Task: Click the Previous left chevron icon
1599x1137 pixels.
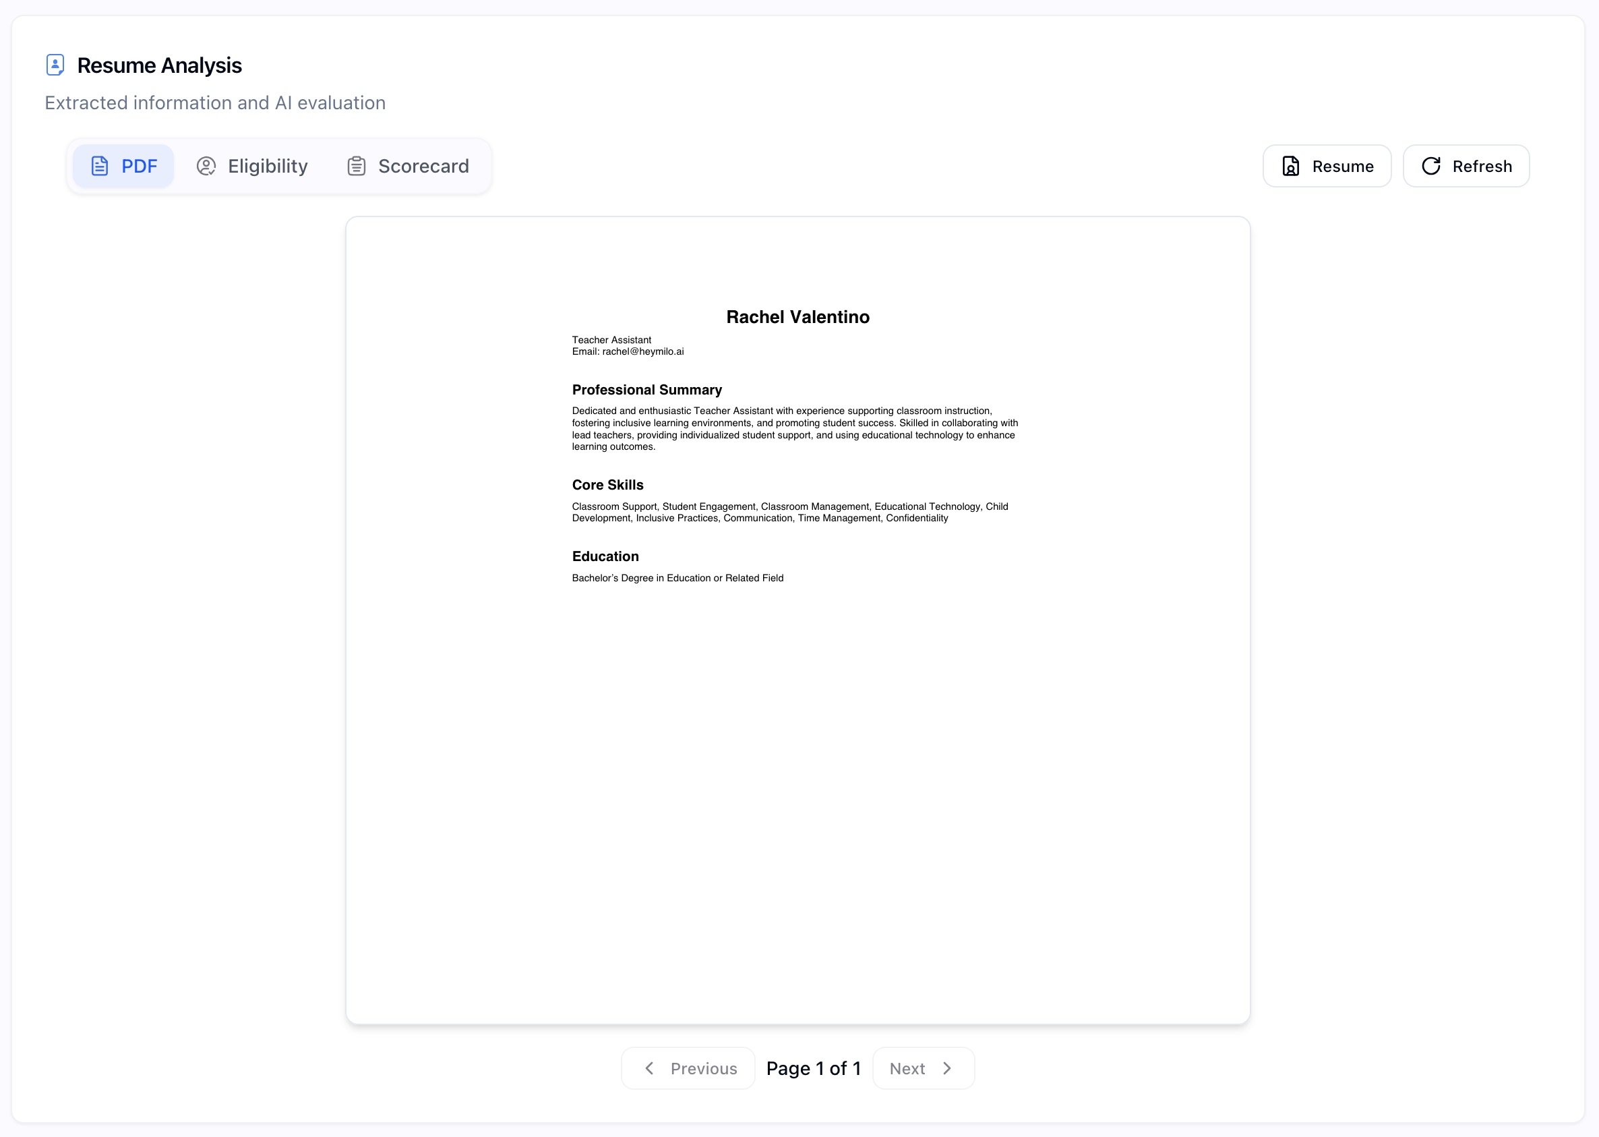Action: 649,1068
